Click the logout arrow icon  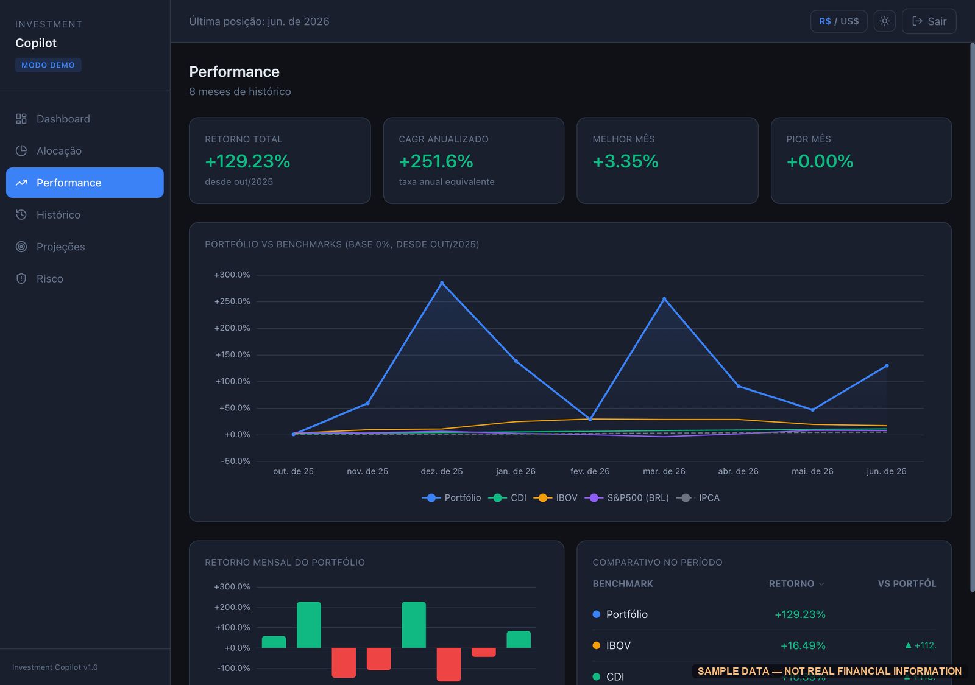[x=917, y=21]
